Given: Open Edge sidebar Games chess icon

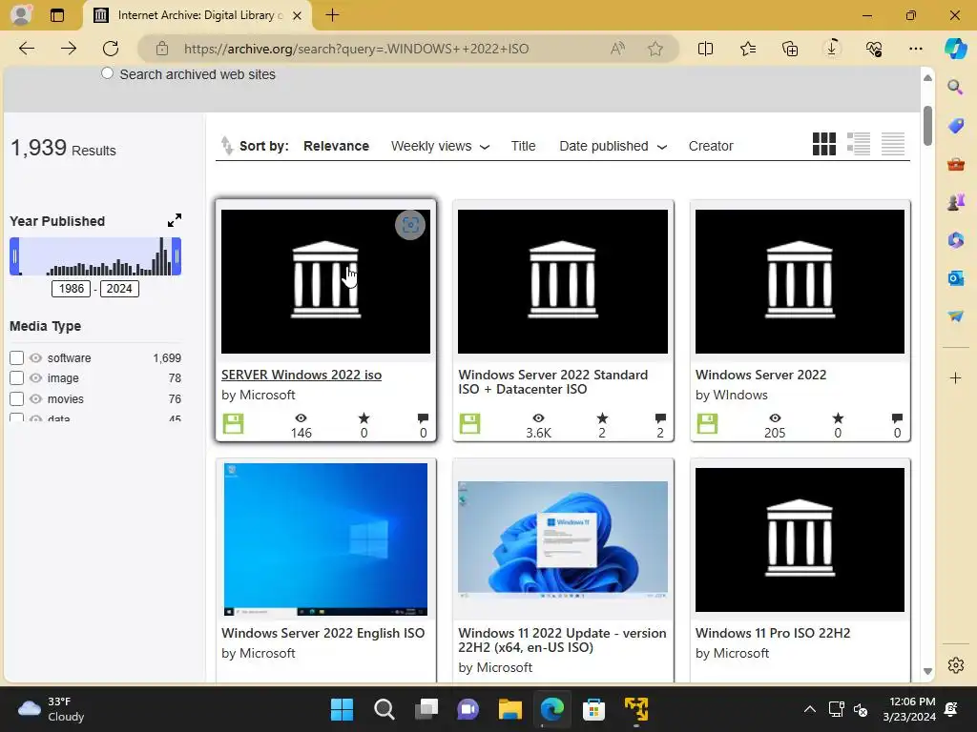Looking at the screenshot, I should (955, 202).
